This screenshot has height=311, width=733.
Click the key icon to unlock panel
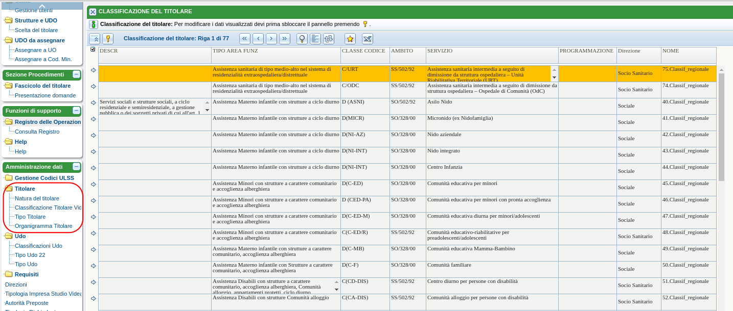(x=107, y=39)
